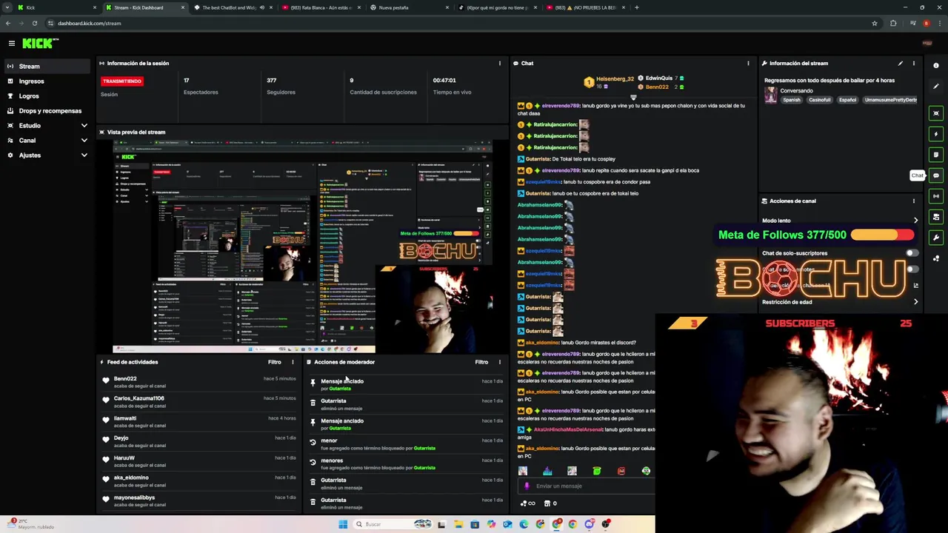Open the Chat panel three-dot menu
948x533 pixels.
click(748, 64)
